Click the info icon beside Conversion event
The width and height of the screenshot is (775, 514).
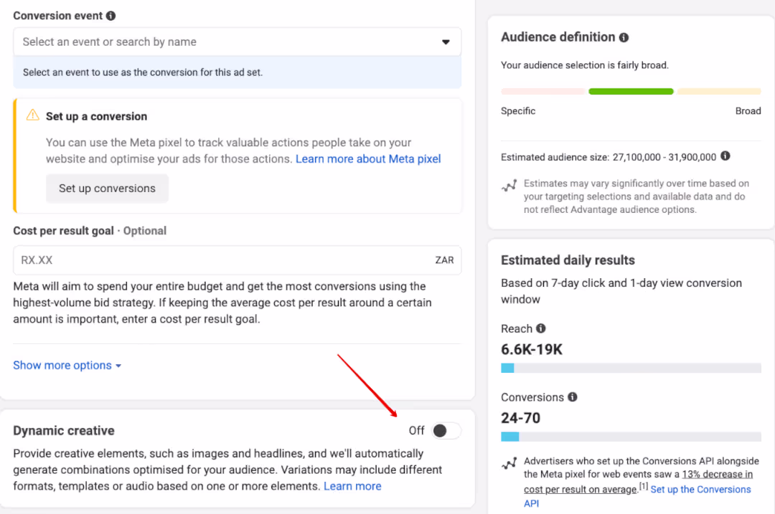tap(111, 16)
